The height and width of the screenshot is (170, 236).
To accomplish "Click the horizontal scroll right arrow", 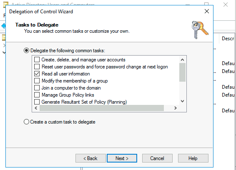I will pyautogui.click(x=176, y=108).
